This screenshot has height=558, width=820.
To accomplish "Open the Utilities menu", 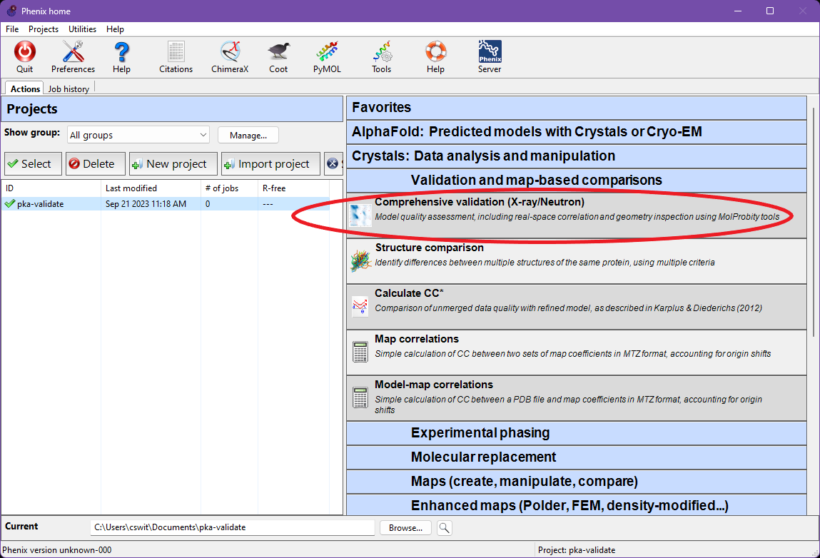I will (x=82, y=29).
